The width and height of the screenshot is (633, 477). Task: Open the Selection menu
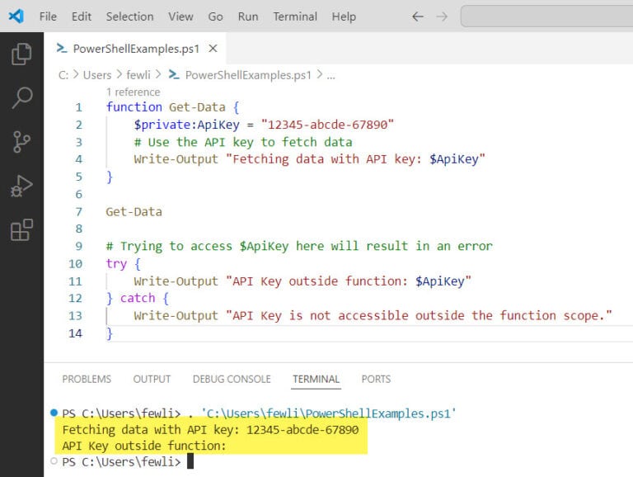(129, 17)
